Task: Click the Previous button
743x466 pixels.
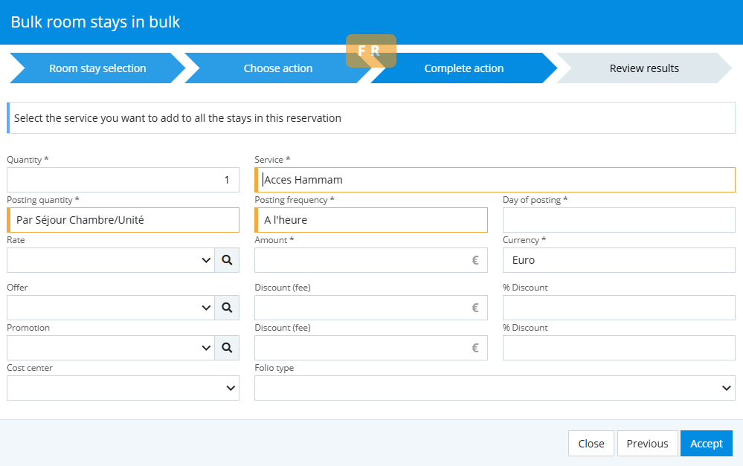Action: [647, 444]
